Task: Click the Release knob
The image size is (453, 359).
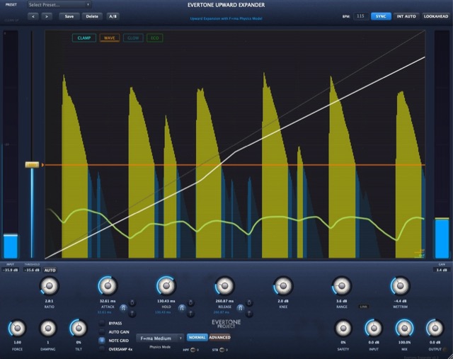Action: click(x=224, y=285)
